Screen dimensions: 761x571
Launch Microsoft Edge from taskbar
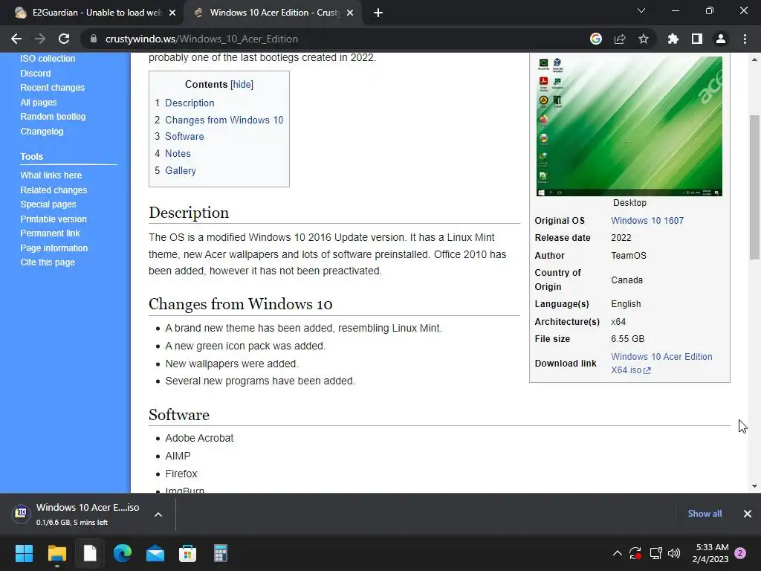tap(123, 553)
